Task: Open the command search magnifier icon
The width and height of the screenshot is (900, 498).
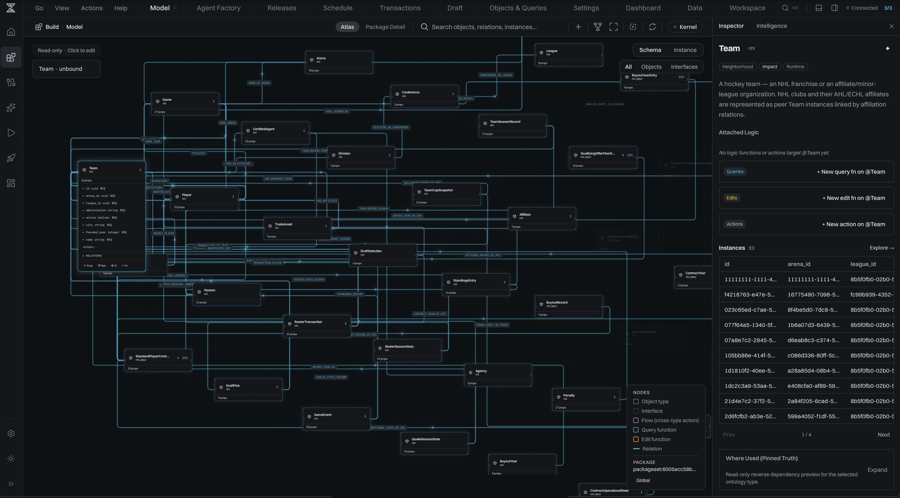Action: [x=785, y=8]
